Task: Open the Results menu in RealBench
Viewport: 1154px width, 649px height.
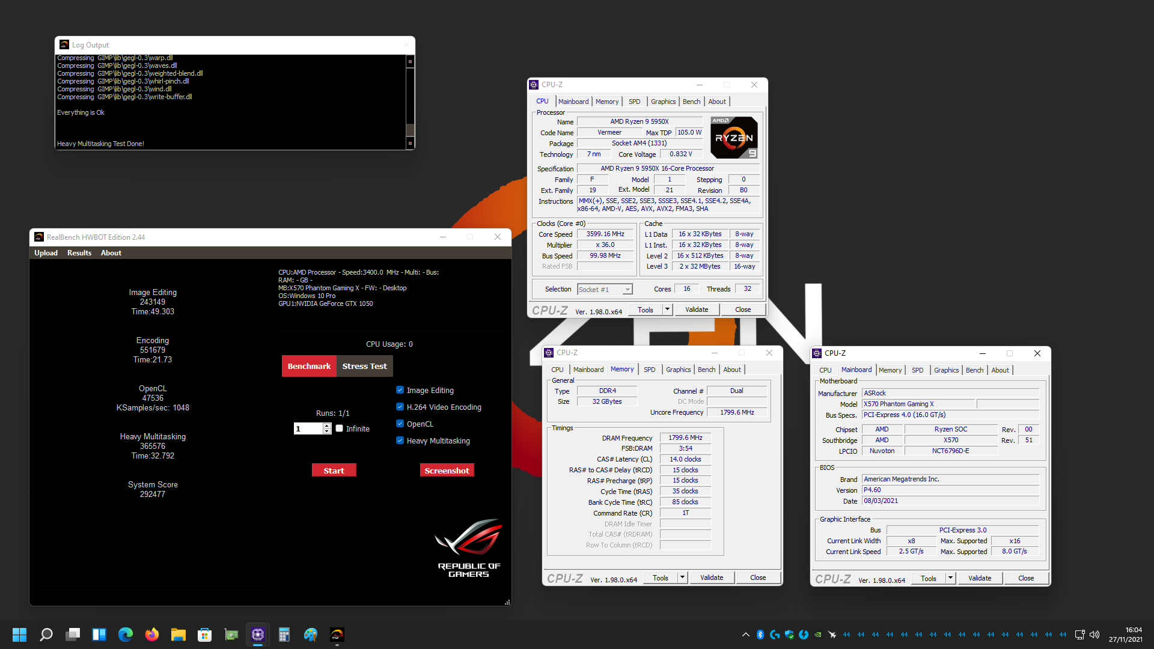Action: [x=79, y=253]
